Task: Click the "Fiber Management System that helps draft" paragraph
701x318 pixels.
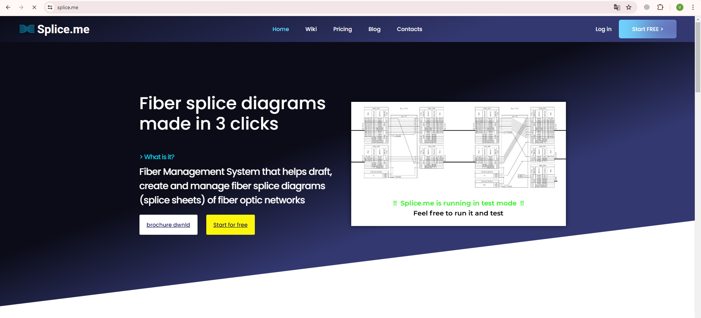Action: point(235,186)
